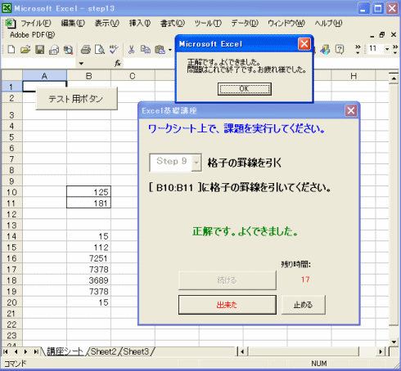Click horizontal scrollbar right arrow

pyautogui.click(x=381, y=351)
